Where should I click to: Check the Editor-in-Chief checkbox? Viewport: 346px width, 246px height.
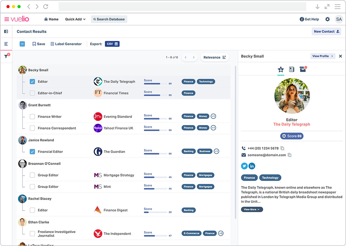pyautogui.click(x=32, y=93)
